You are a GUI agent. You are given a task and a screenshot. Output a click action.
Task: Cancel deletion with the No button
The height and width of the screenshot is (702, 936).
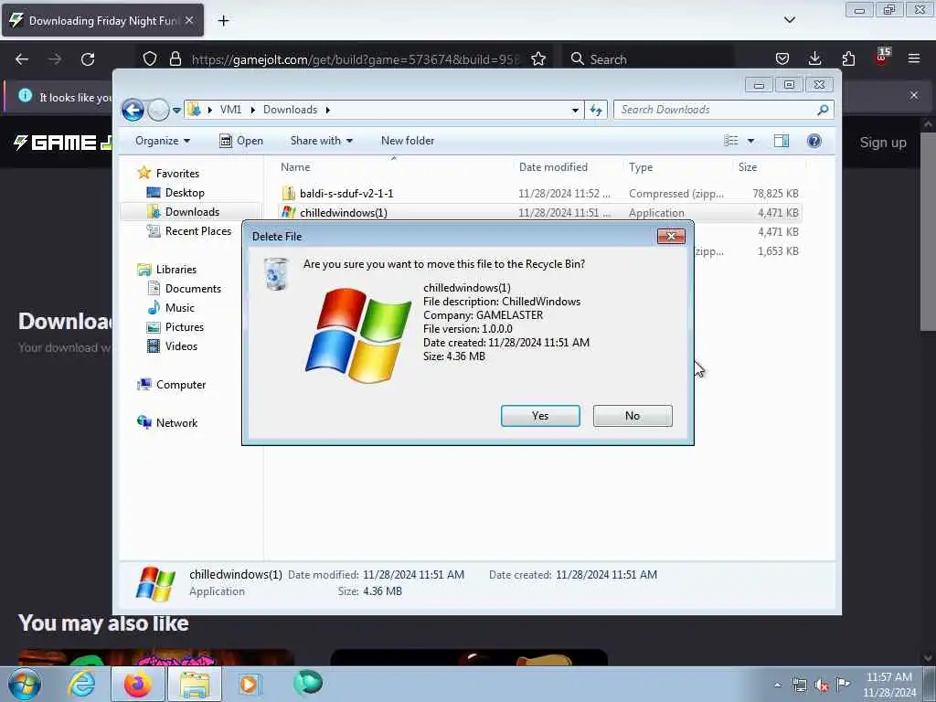[633, 416]
